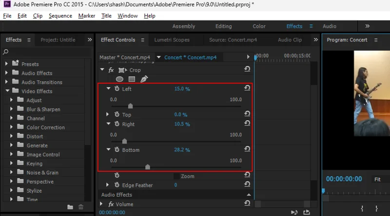Open the Fit zoom level dropdown
The width and height of the screenshot is (390, 216).
pyautogui.click(x=380, y=179)
